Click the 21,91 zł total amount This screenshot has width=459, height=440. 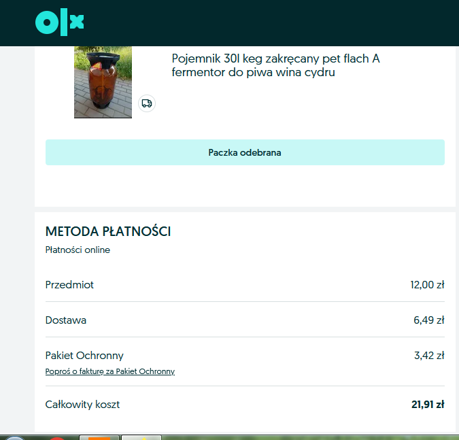click(x=428, y=404)
